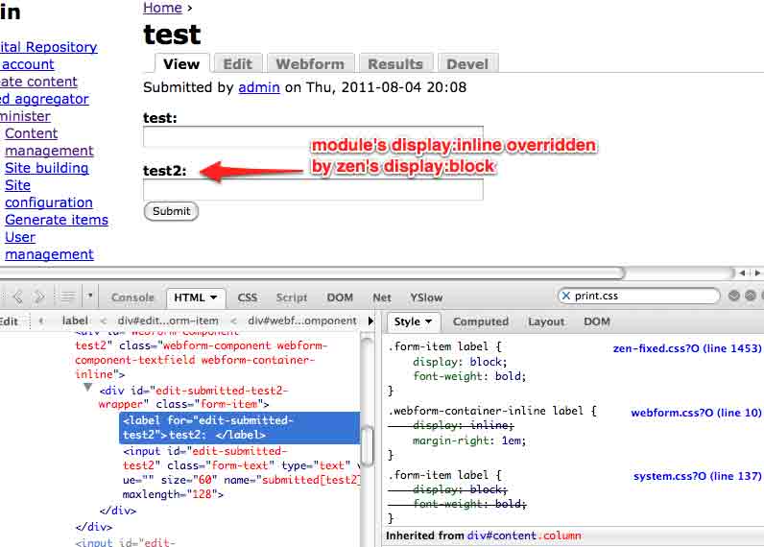The width and height of the screenshot is (764, 547).
Task: Collapse the edit-submitted-test2-wrapper div node
Action: point(87,388)
